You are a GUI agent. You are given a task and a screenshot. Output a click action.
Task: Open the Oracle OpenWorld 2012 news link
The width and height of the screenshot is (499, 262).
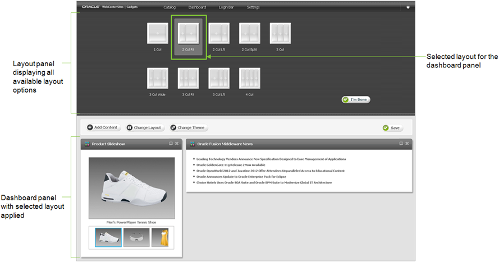point(270,171)
